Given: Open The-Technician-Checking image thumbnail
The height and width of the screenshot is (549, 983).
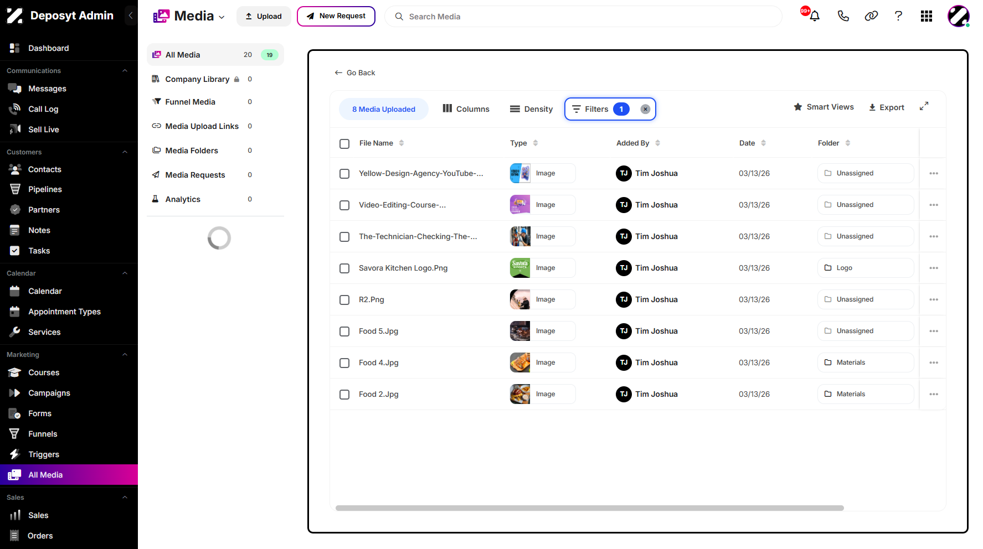Looking at the screenshot, I should (520, 236).
